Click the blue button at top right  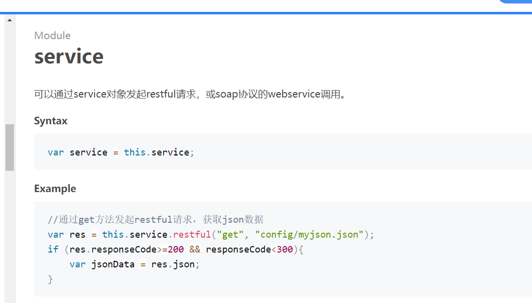(x=516, y=1)
